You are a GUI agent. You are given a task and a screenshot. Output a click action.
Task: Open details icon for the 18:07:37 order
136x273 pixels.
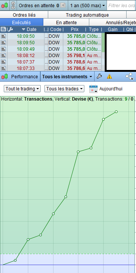pos(3,62)
